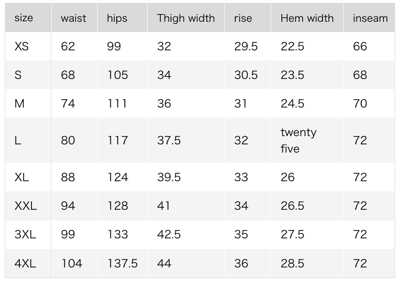
Task: Select the 4XL size label
Action: coord(25,264)
